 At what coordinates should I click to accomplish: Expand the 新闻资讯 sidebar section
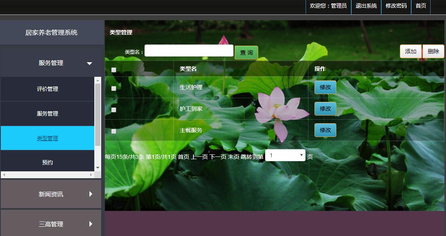click(51, 194)
